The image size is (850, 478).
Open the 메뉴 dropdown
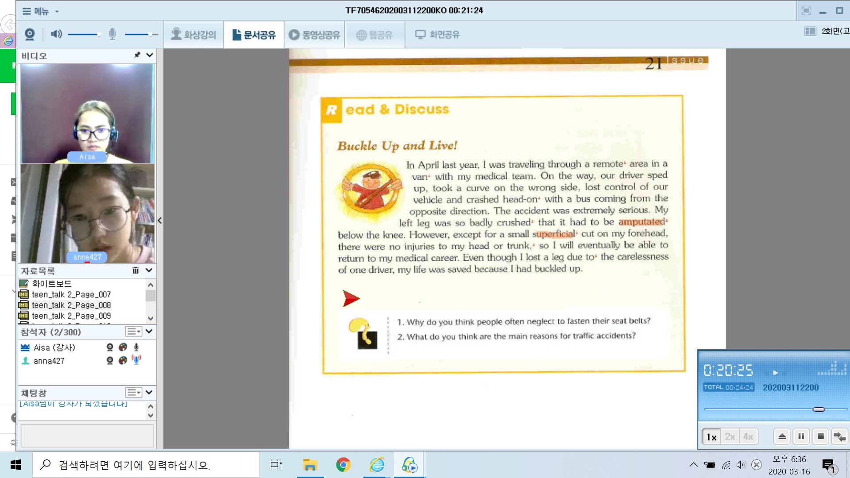coord(41,11)
